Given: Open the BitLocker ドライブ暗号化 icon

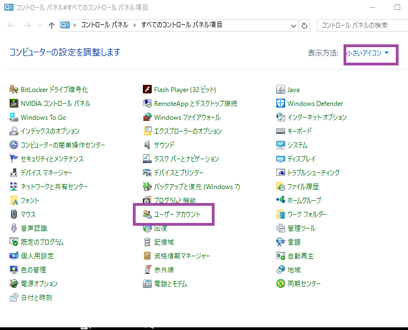Looking at the screenshot, I should click(x=13, y=90).
